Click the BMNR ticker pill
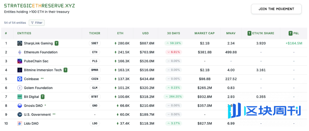 pos(95,70)
